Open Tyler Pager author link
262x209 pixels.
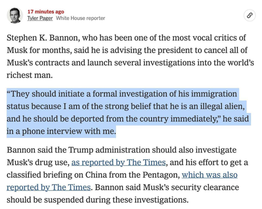40,18
